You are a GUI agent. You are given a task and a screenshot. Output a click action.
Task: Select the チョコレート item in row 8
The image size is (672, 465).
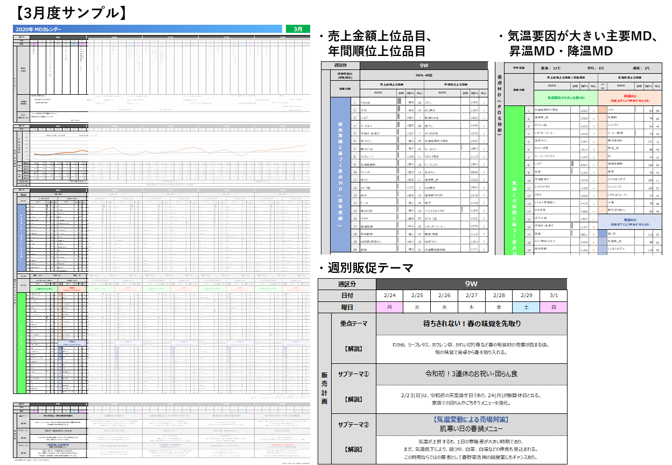pos(367,157)
